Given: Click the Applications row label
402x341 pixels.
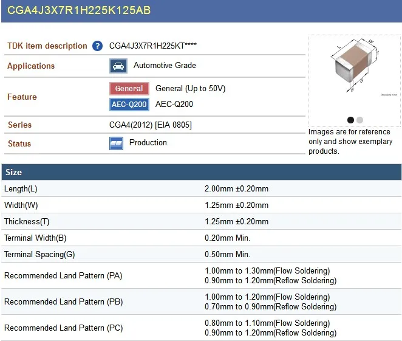Looking at the screenshot, I should (31, 66).
